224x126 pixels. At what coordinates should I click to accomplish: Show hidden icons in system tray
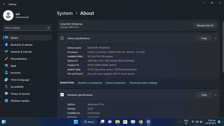pyautogui.click(x=179, y=122)
